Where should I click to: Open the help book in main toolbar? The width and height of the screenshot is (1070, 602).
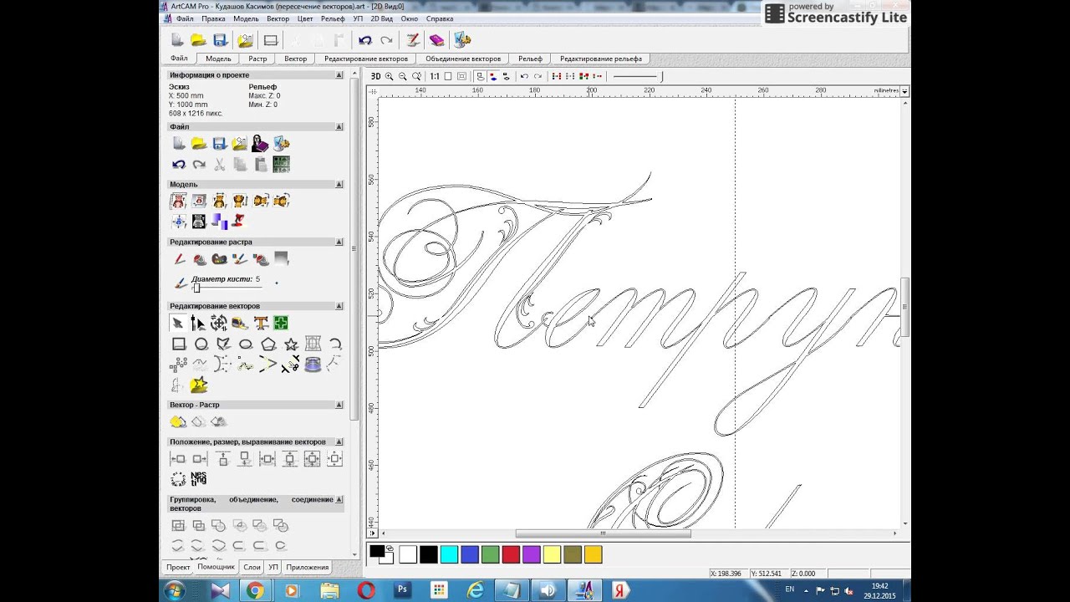(436, 40)
